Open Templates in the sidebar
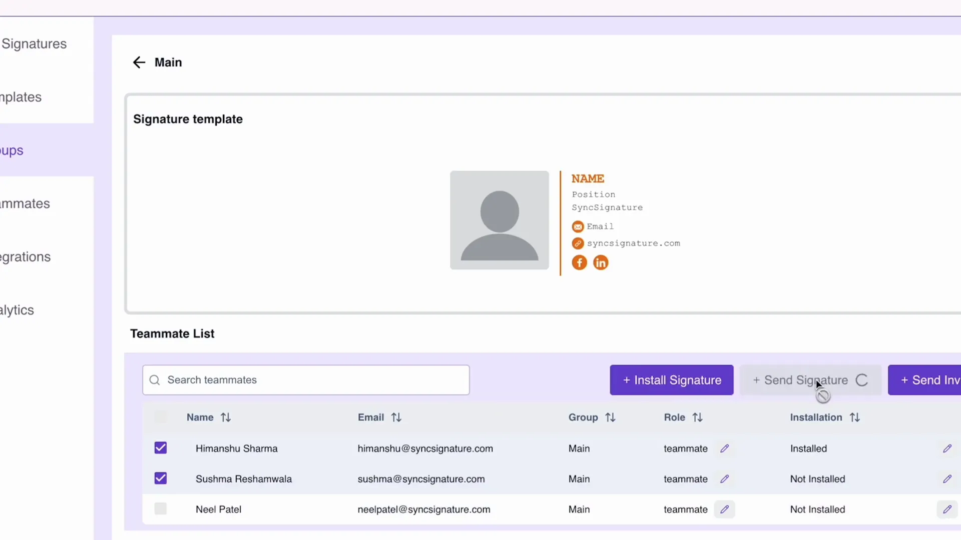The image size is (961, 540). [x=21, y=97]
